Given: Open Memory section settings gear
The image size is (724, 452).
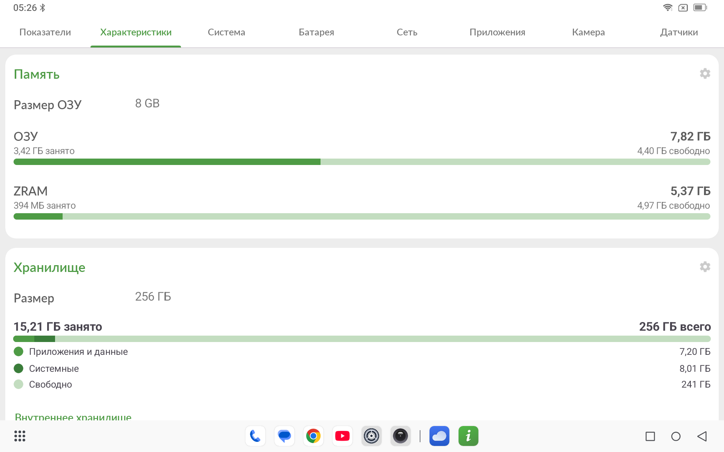Looking at the screenshot, I should click(x=705, y=73).
